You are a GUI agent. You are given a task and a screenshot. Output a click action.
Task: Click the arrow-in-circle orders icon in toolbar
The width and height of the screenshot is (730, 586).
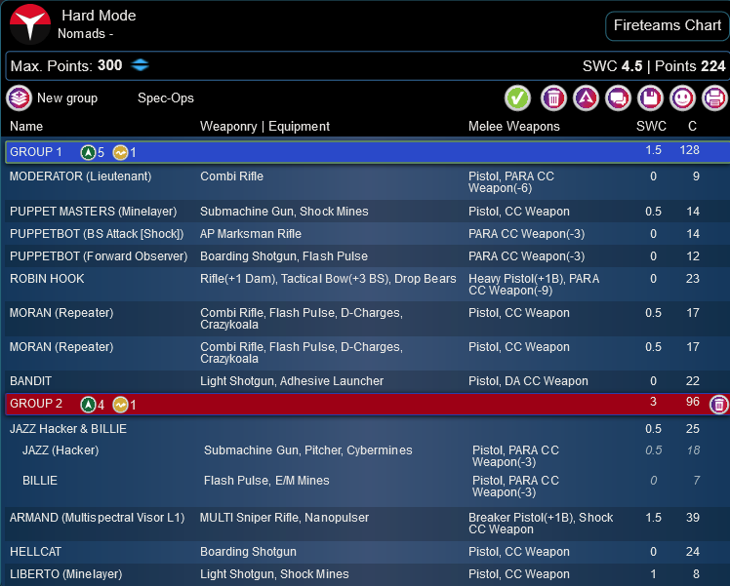click(586, 98)
